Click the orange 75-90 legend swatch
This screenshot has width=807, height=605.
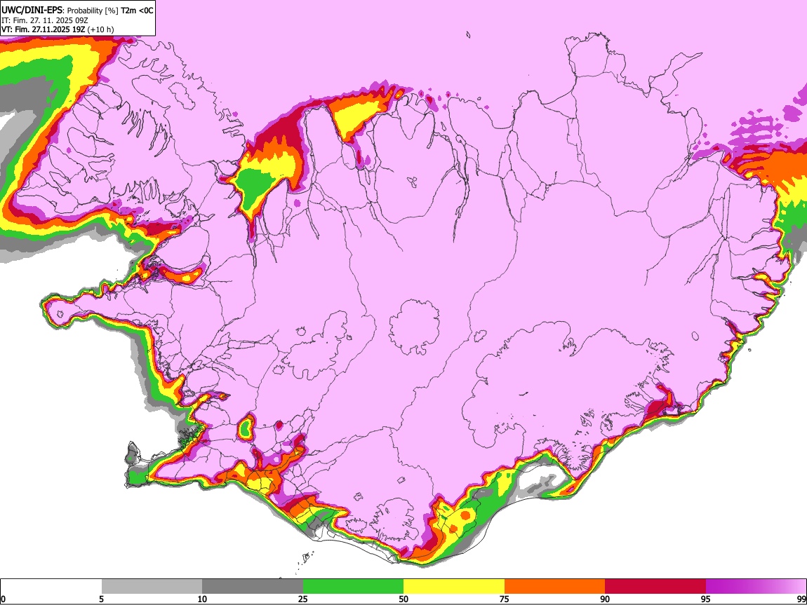pos(555,587)
